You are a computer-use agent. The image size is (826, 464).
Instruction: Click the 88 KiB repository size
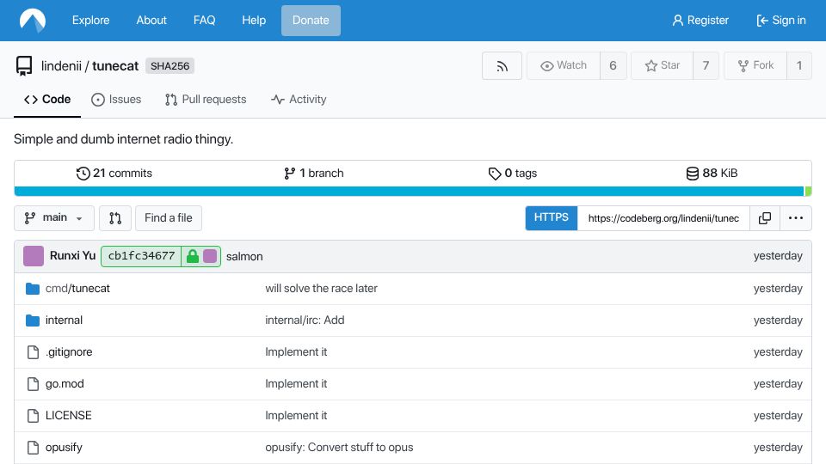click(x=712, y=174)
